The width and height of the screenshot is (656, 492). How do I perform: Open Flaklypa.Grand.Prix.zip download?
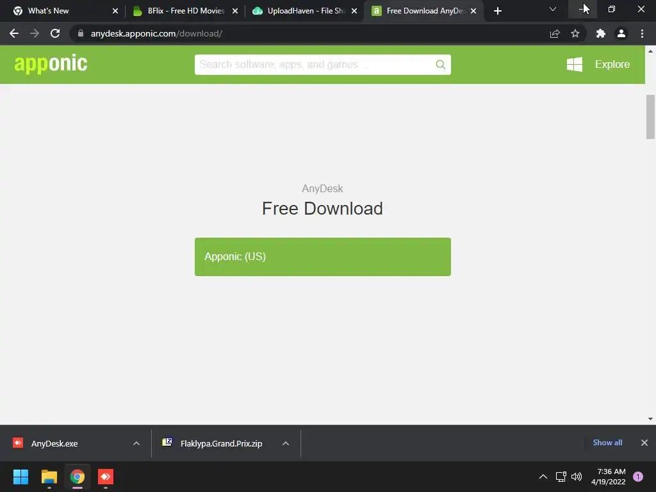pyautogui.click(x=221, y=443)
